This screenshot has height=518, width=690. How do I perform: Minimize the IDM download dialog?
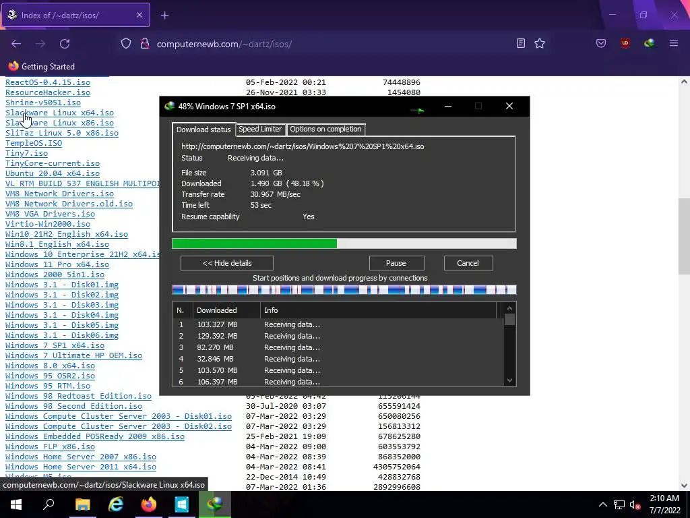(448, 106)
